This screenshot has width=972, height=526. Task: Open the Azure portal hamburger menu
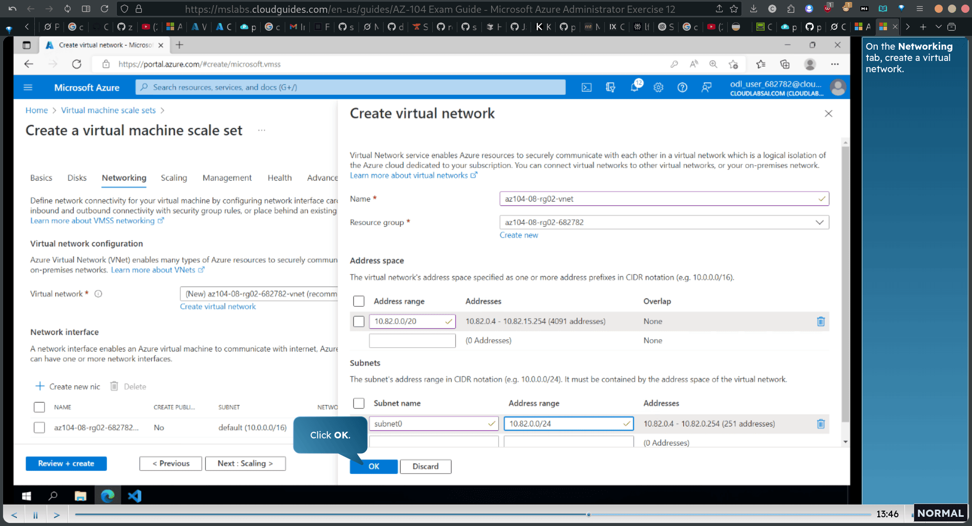28,88
